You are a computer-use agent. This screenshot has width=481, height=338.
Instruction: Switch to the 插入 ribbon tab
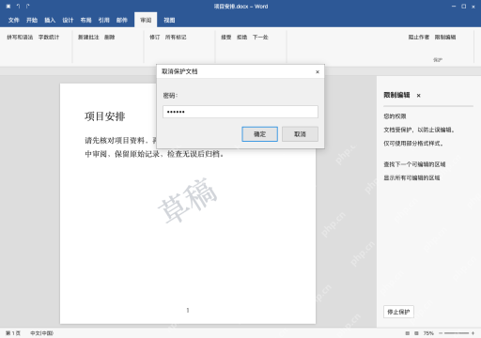50,21
